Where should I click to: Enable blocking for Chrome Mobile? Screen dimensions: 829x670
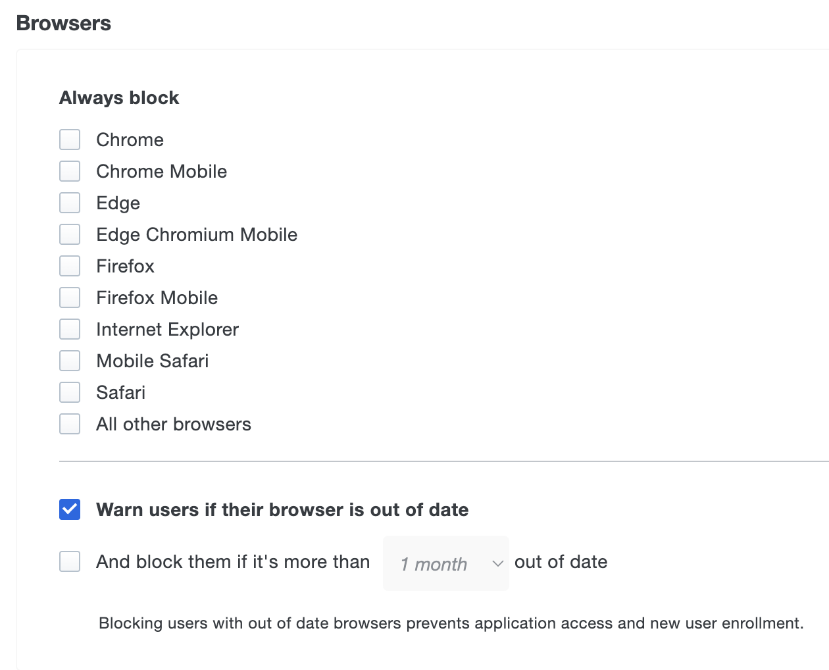pos(70,171)
